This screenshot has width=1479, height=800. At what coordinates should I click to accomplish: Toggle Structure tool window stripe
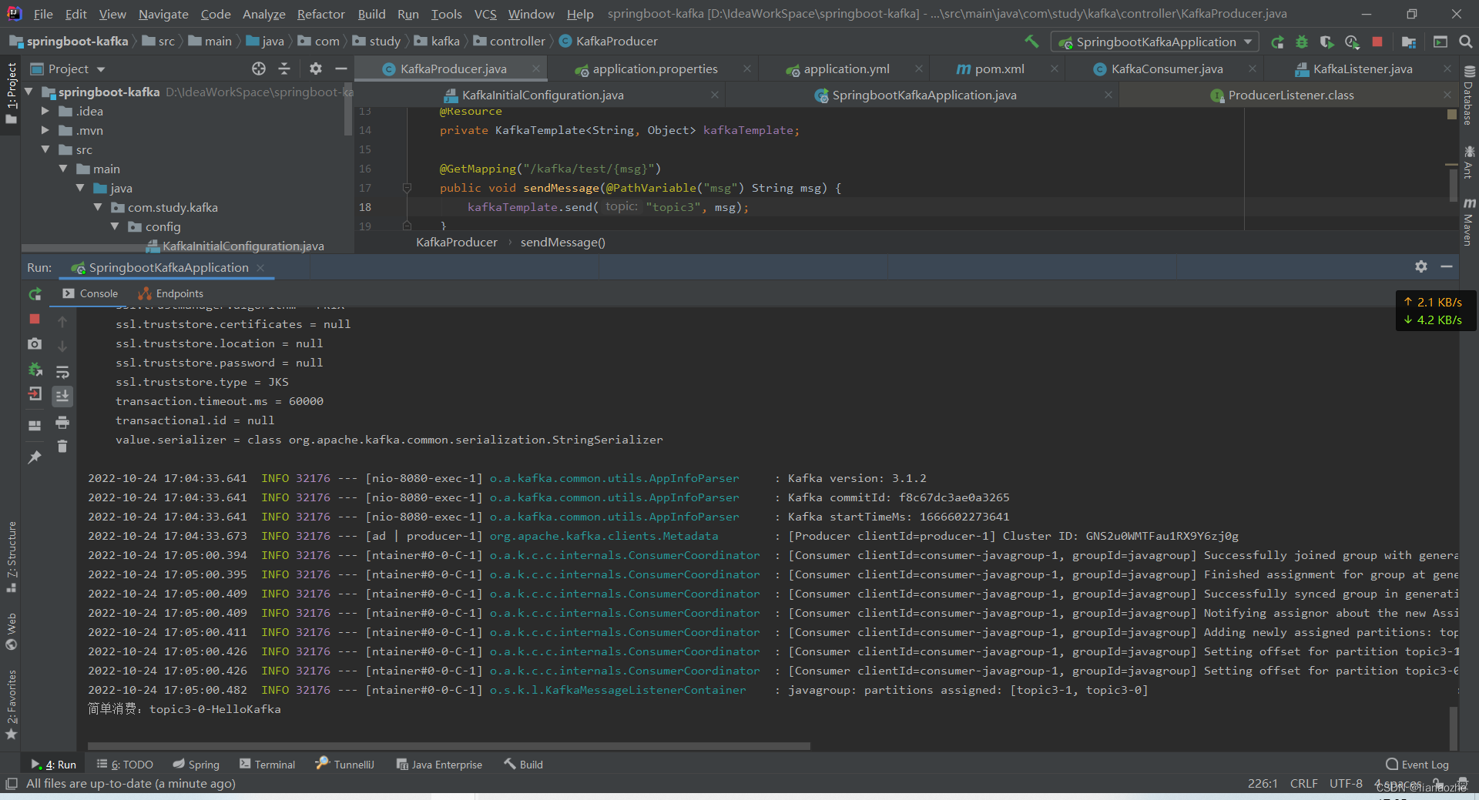(x=11, y=557)
